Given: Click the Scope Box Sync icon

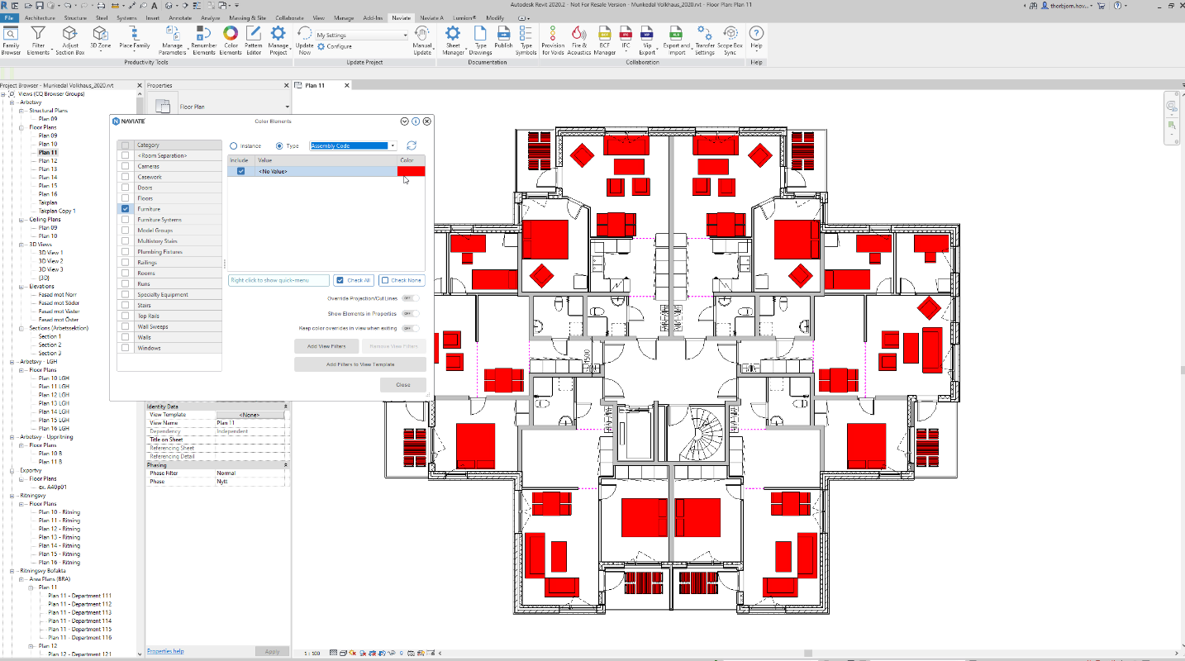Looking at the screenshot, I should [x=730, y=39].
